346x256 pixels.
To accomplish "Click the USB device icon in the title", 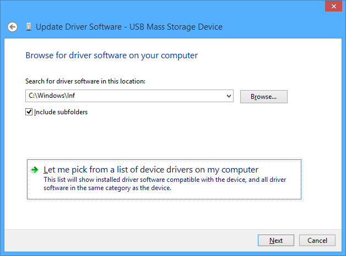I will (x=28, y=26).
